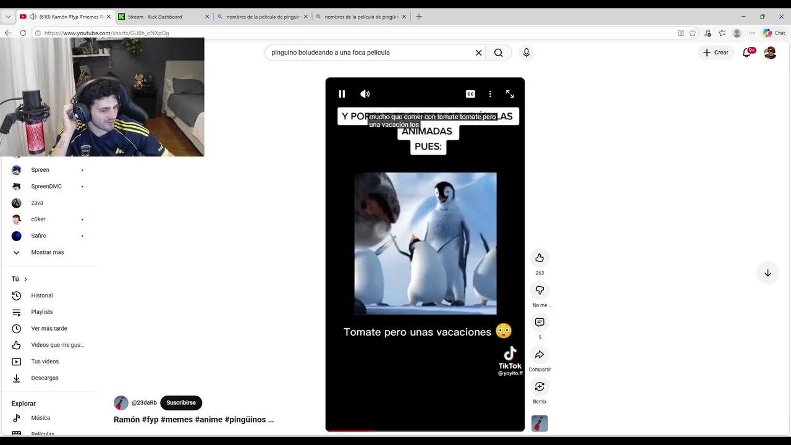791x445 pixels.
Task: Open the favorites list icon
Action: tap(722, 33)
